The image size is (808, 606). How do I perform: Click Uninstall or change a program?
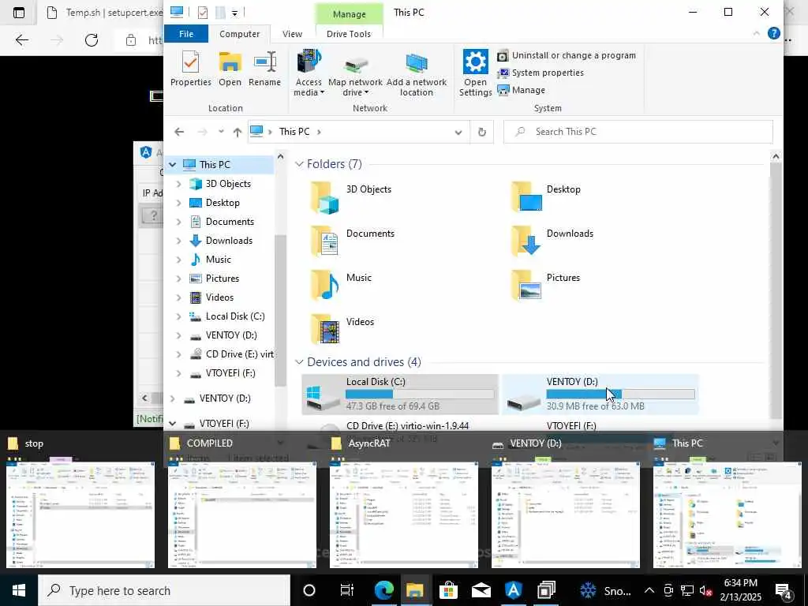[566, 56]
